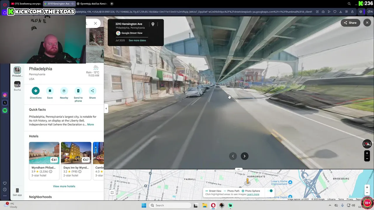Screen dimensions: 374x210
Task: Expand Quick facts with More link
Action: pyautogui.click(x=91, y=125)
